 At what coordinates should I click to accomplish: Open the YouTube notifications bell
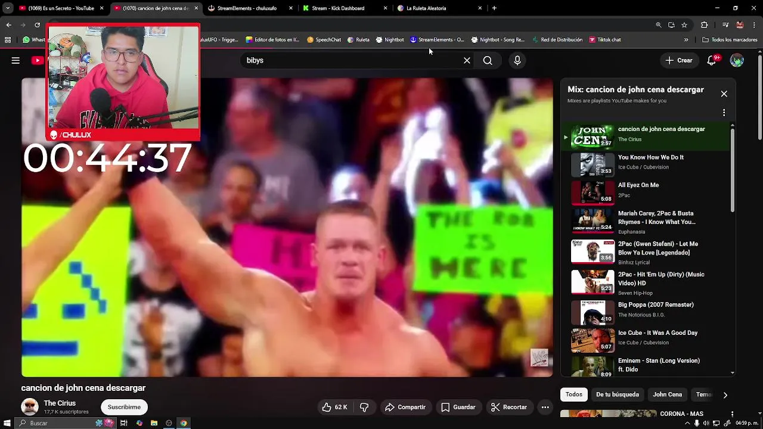(x=712, y=60)
